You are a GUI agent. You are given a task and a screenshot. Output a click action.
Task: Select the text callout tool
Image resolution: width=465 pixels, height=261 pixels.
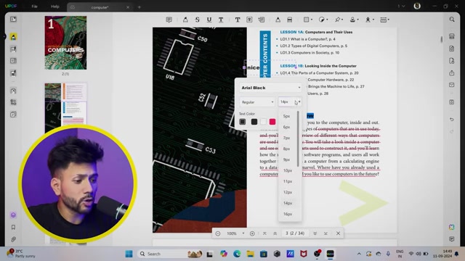point(262,20)
